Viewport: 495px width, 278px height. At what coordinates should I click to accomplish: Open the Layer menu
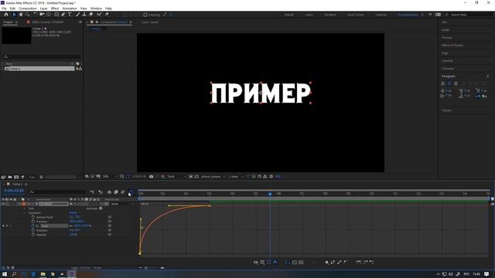point(43,8)
